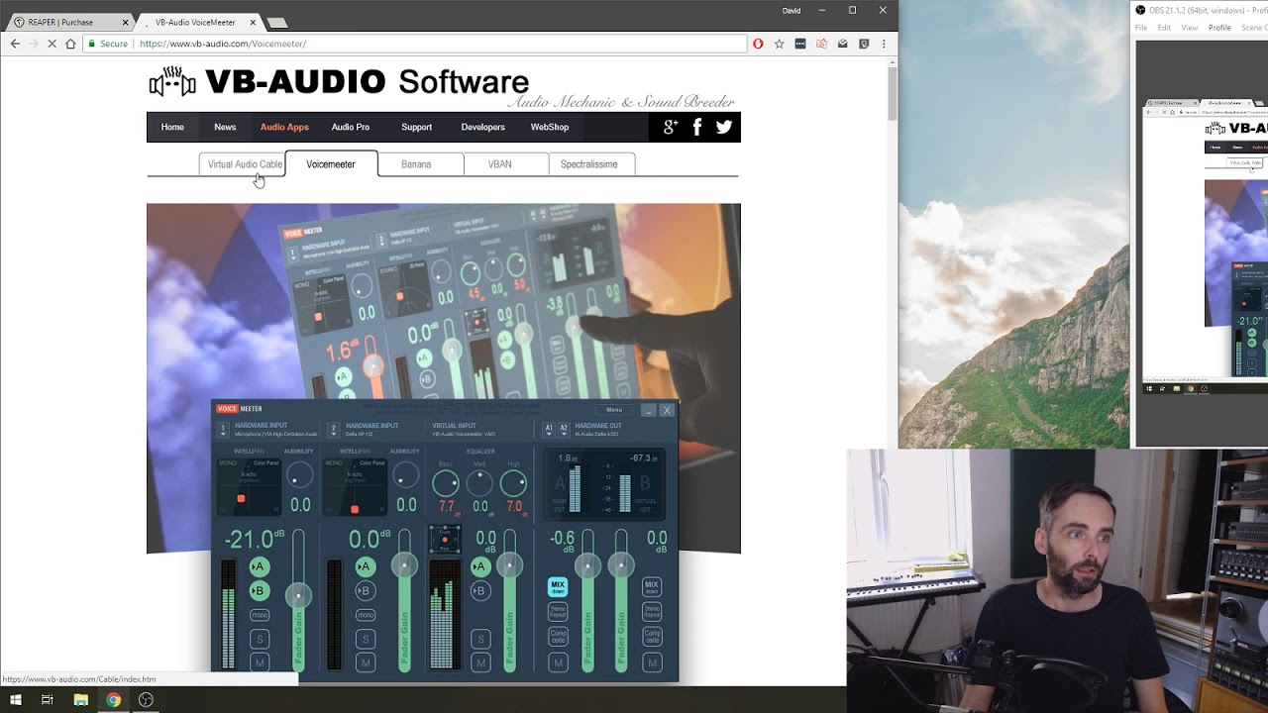Viewport: 1268px width, 713px height.
Task: Open the Edit menu in OBS
Action: click(x=1164, y=28)
